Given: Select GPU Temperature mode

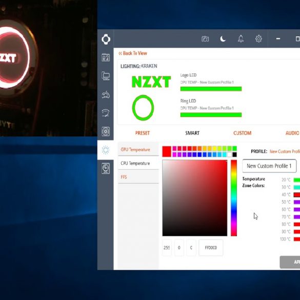Looking at the screenshot, I should click(x=138, y=149).
